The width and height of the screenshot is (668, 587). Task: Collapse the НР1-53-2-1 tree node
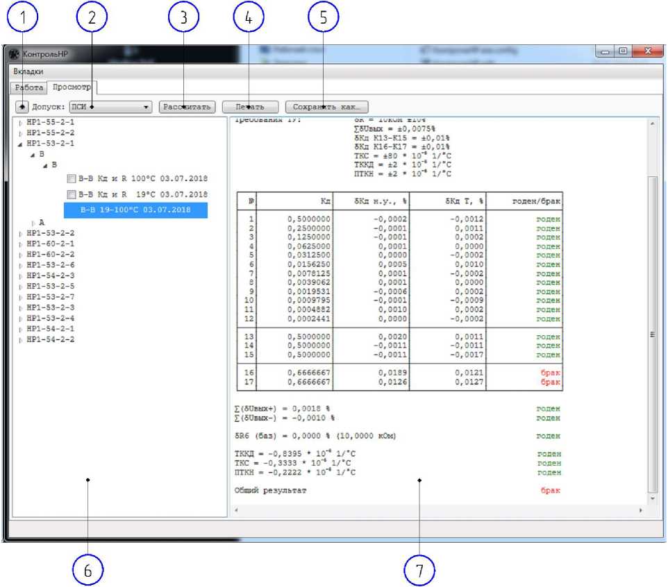click(x=20, y=144)
